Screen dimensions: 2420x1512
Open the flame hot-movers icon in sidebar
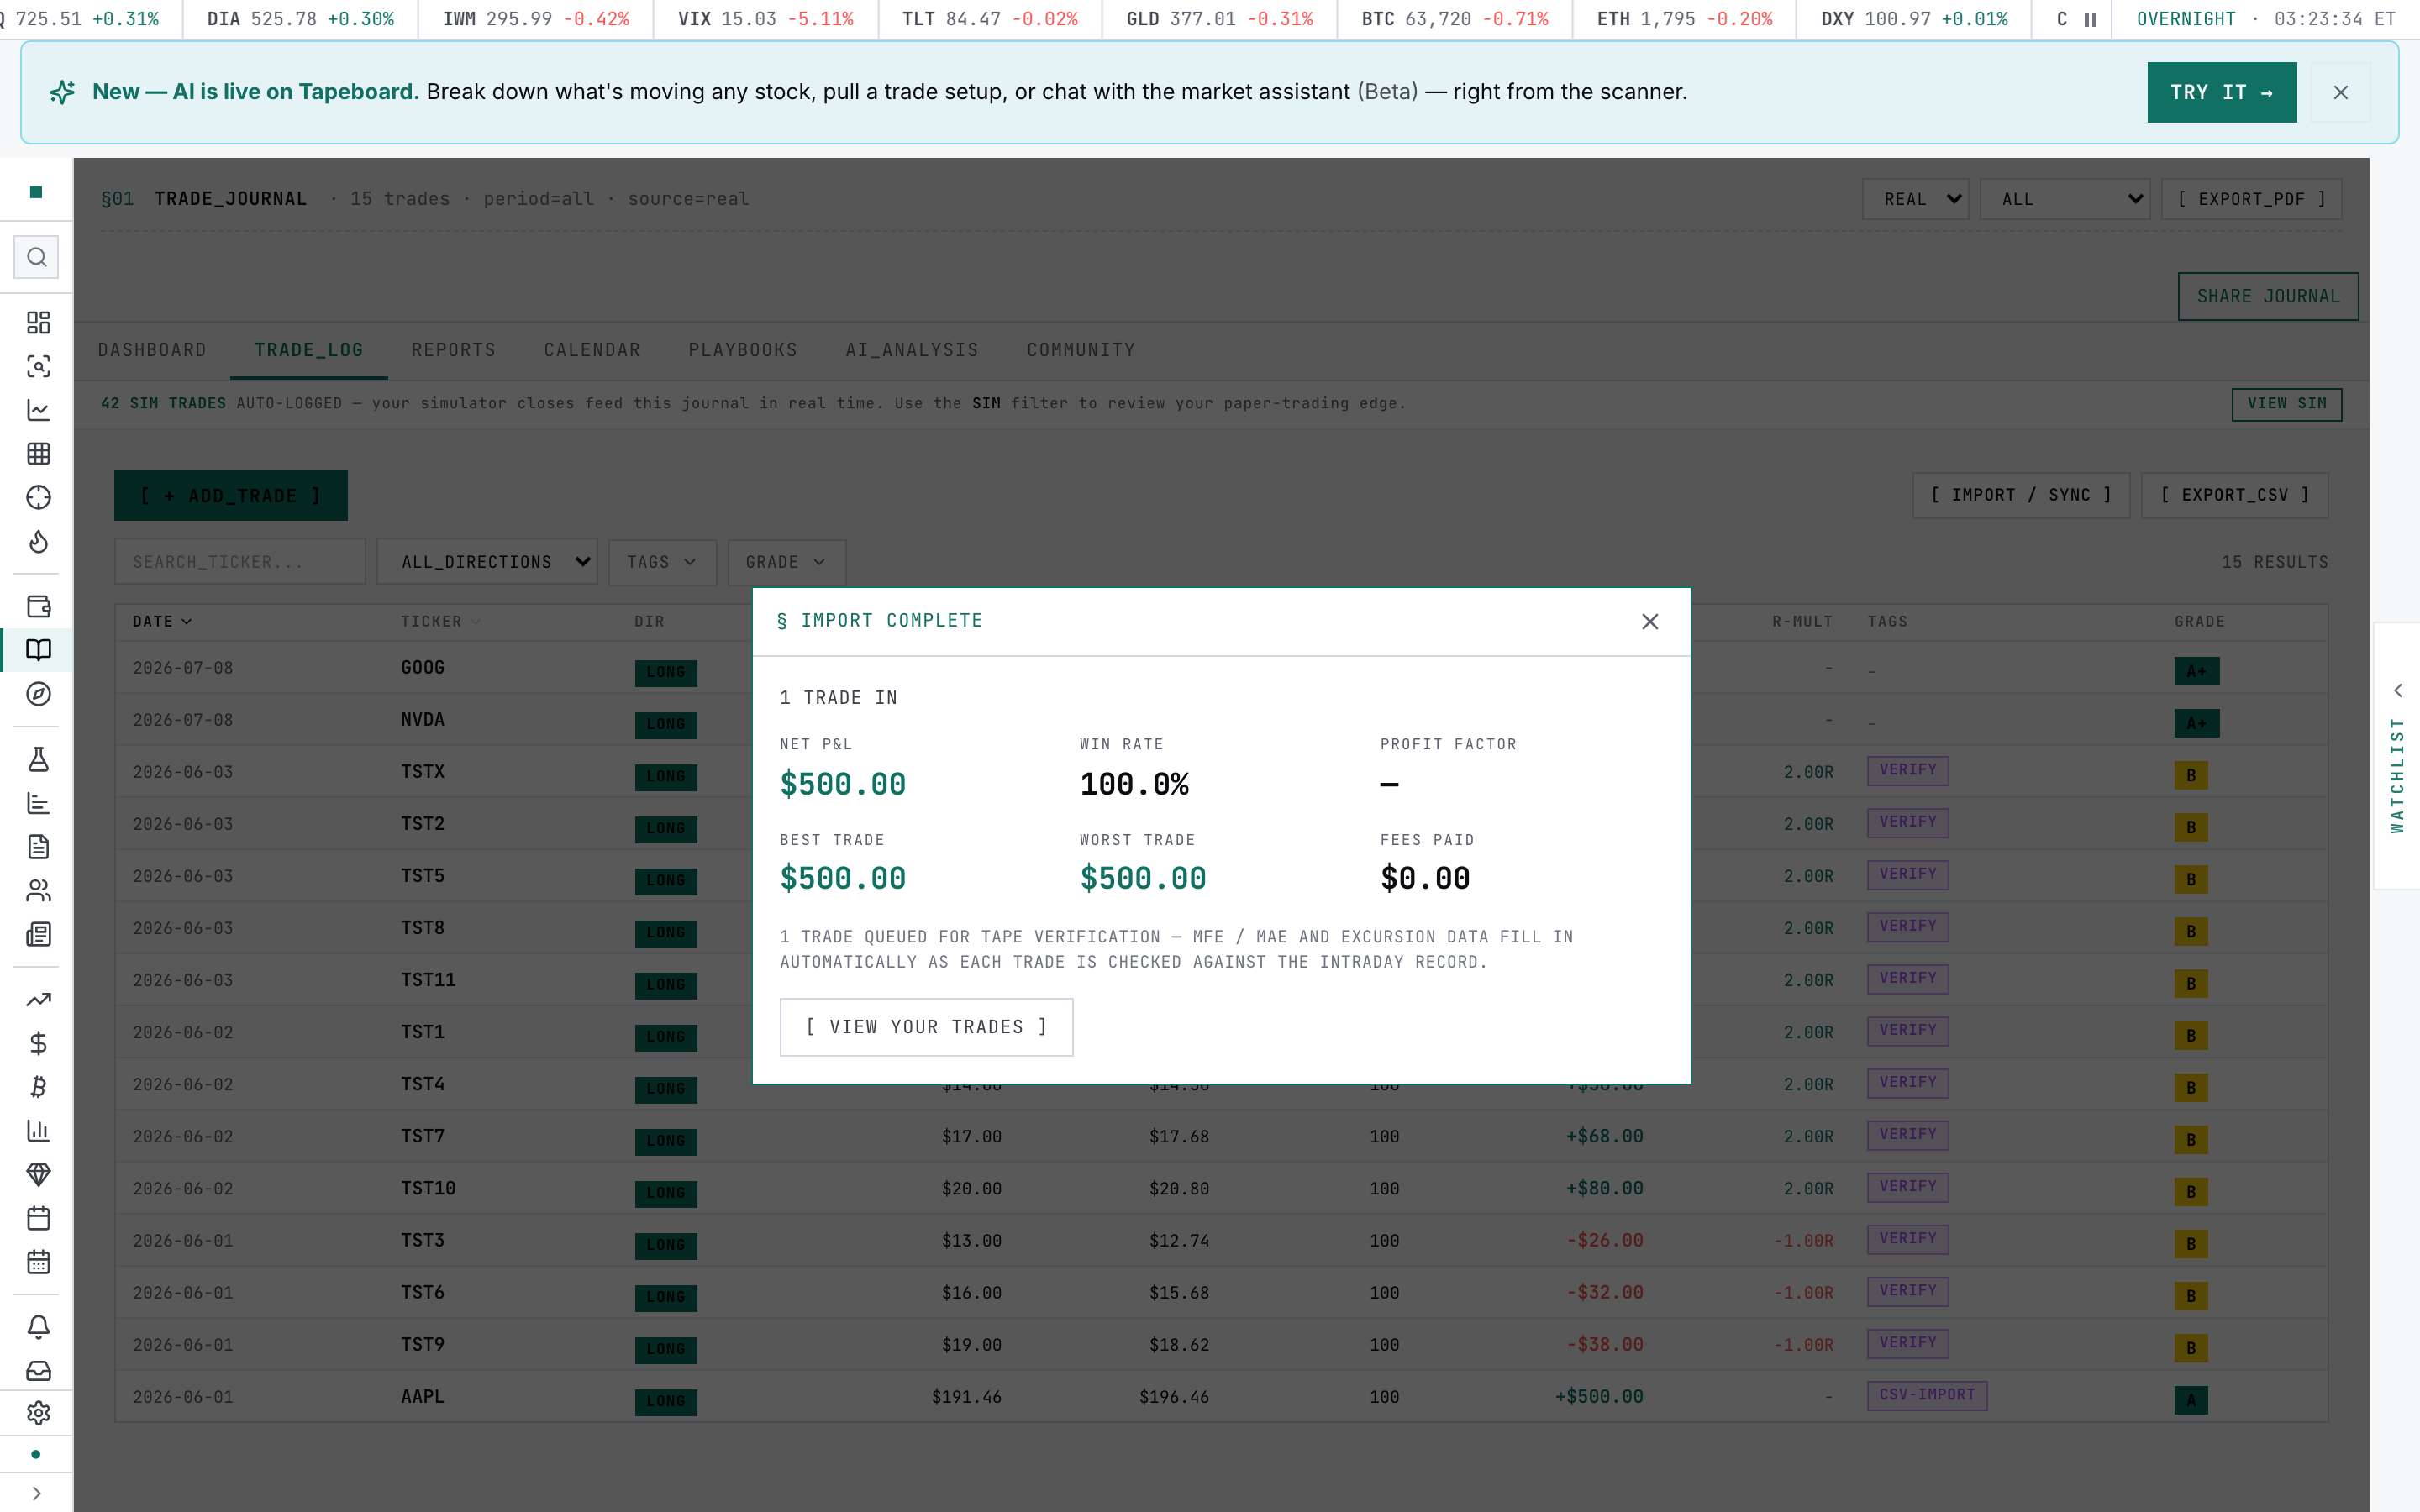[x=38, y=541]
